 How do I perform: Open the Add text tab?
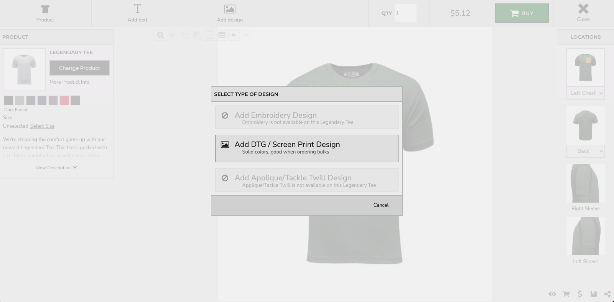[137, 13]
